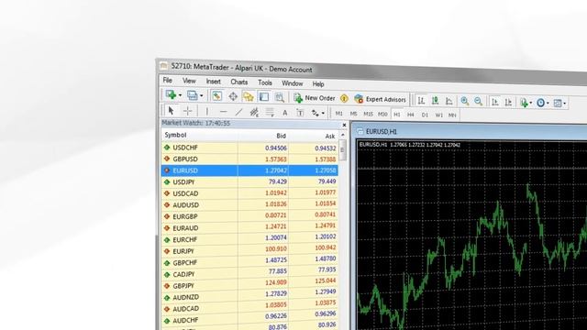Open the View menu
Screen dimensions: 587x330
point(189,81)
